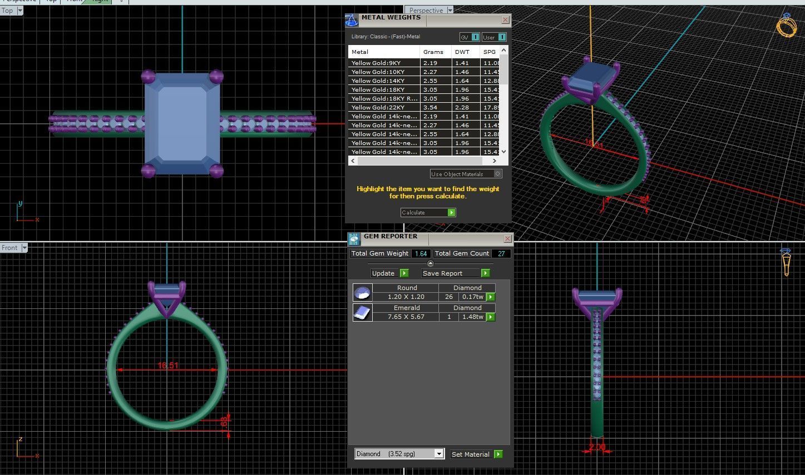Image resolution: width=805 pixels, height=475 pixels.
Task: Toggle the GV library switch
Action: pyautogui.click(x=470, y=37)
